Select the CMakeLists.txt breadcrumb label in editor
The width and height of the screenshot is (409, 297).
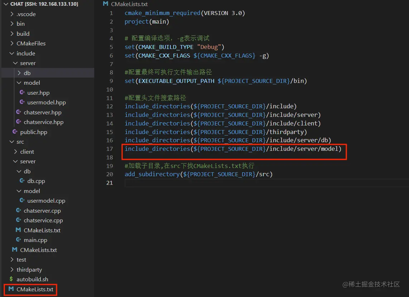[129, 4]
